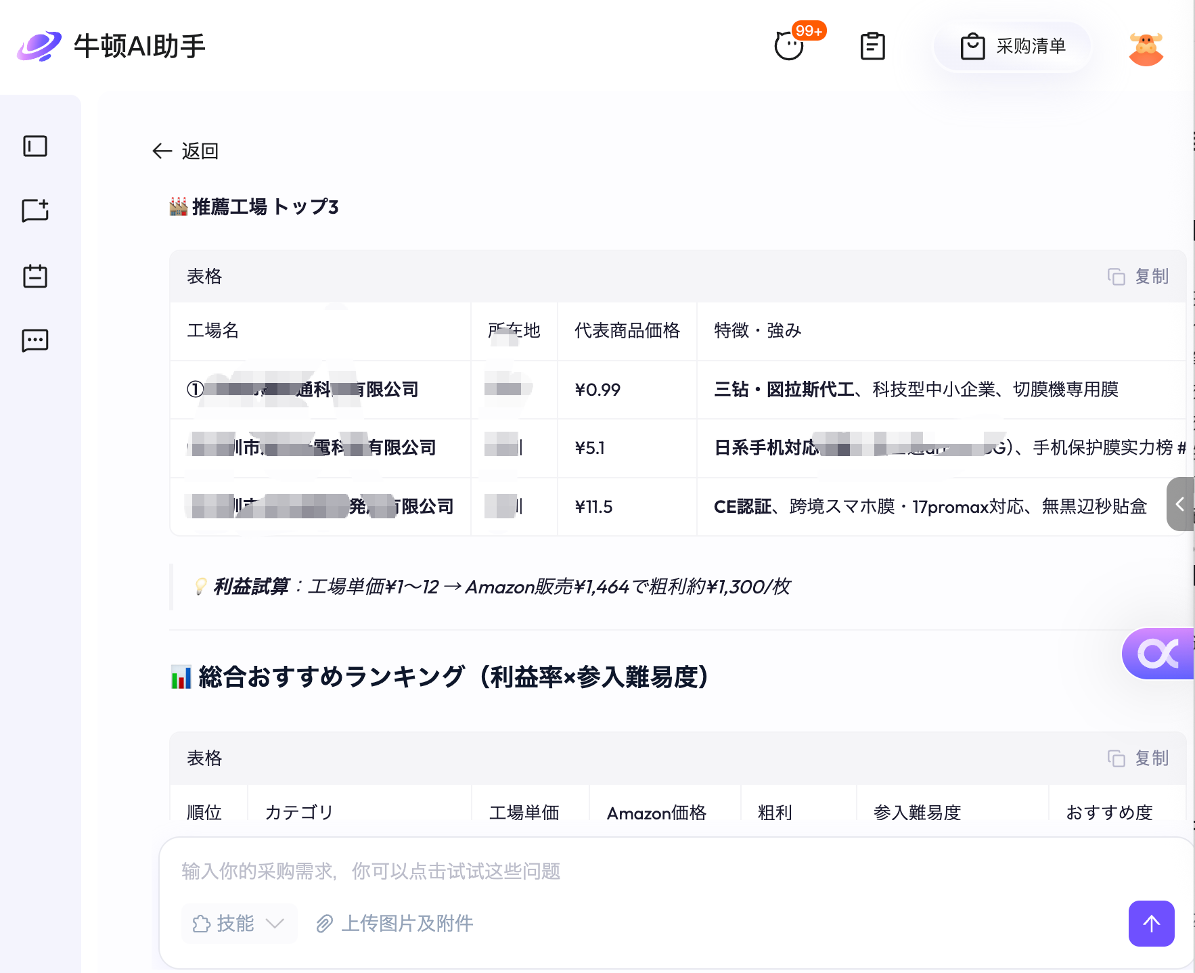
Task: Start a new chat from sidebar
Action: tap(35, 210)
